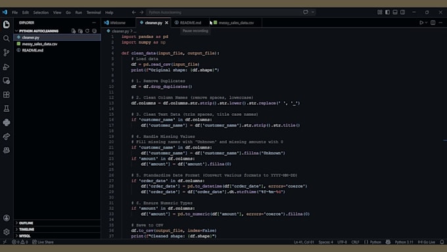The image size is (447, 252).
Task: Open the File menu
Action: [15, 13]
